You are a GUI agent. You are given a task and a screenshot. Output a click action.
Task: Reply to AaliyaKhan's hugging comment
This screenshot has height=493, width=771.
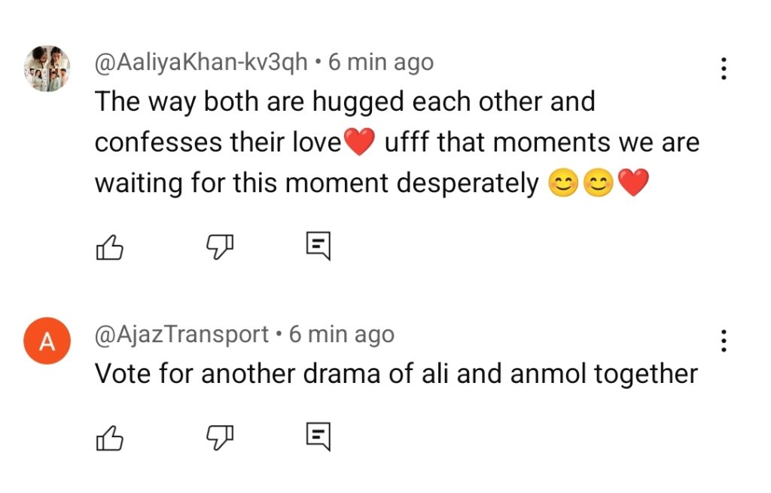tap(318, 245)
